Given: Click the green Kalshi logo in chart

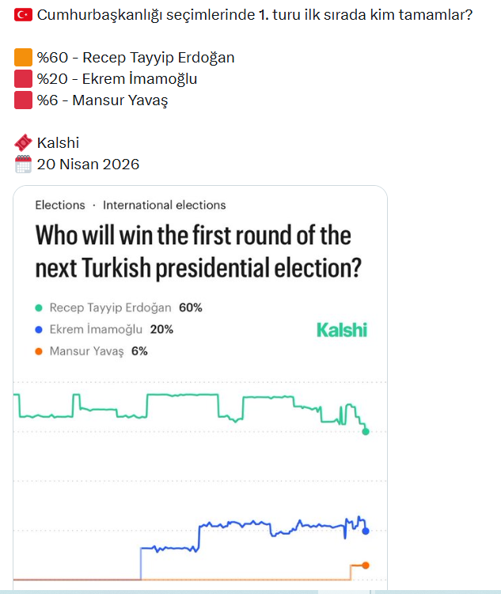Looking at the screenshot, I should coord(342,330).
